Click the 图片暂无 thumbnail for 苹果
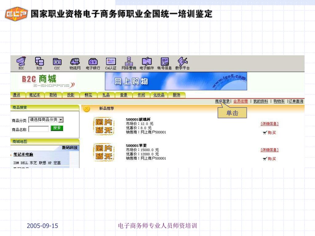The width and height of the screenshot is (315, 236). [x=104, y=152]
